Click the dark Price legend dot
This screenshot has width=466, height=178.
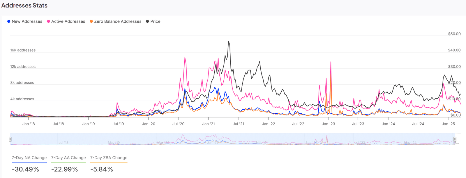(147, 21)
